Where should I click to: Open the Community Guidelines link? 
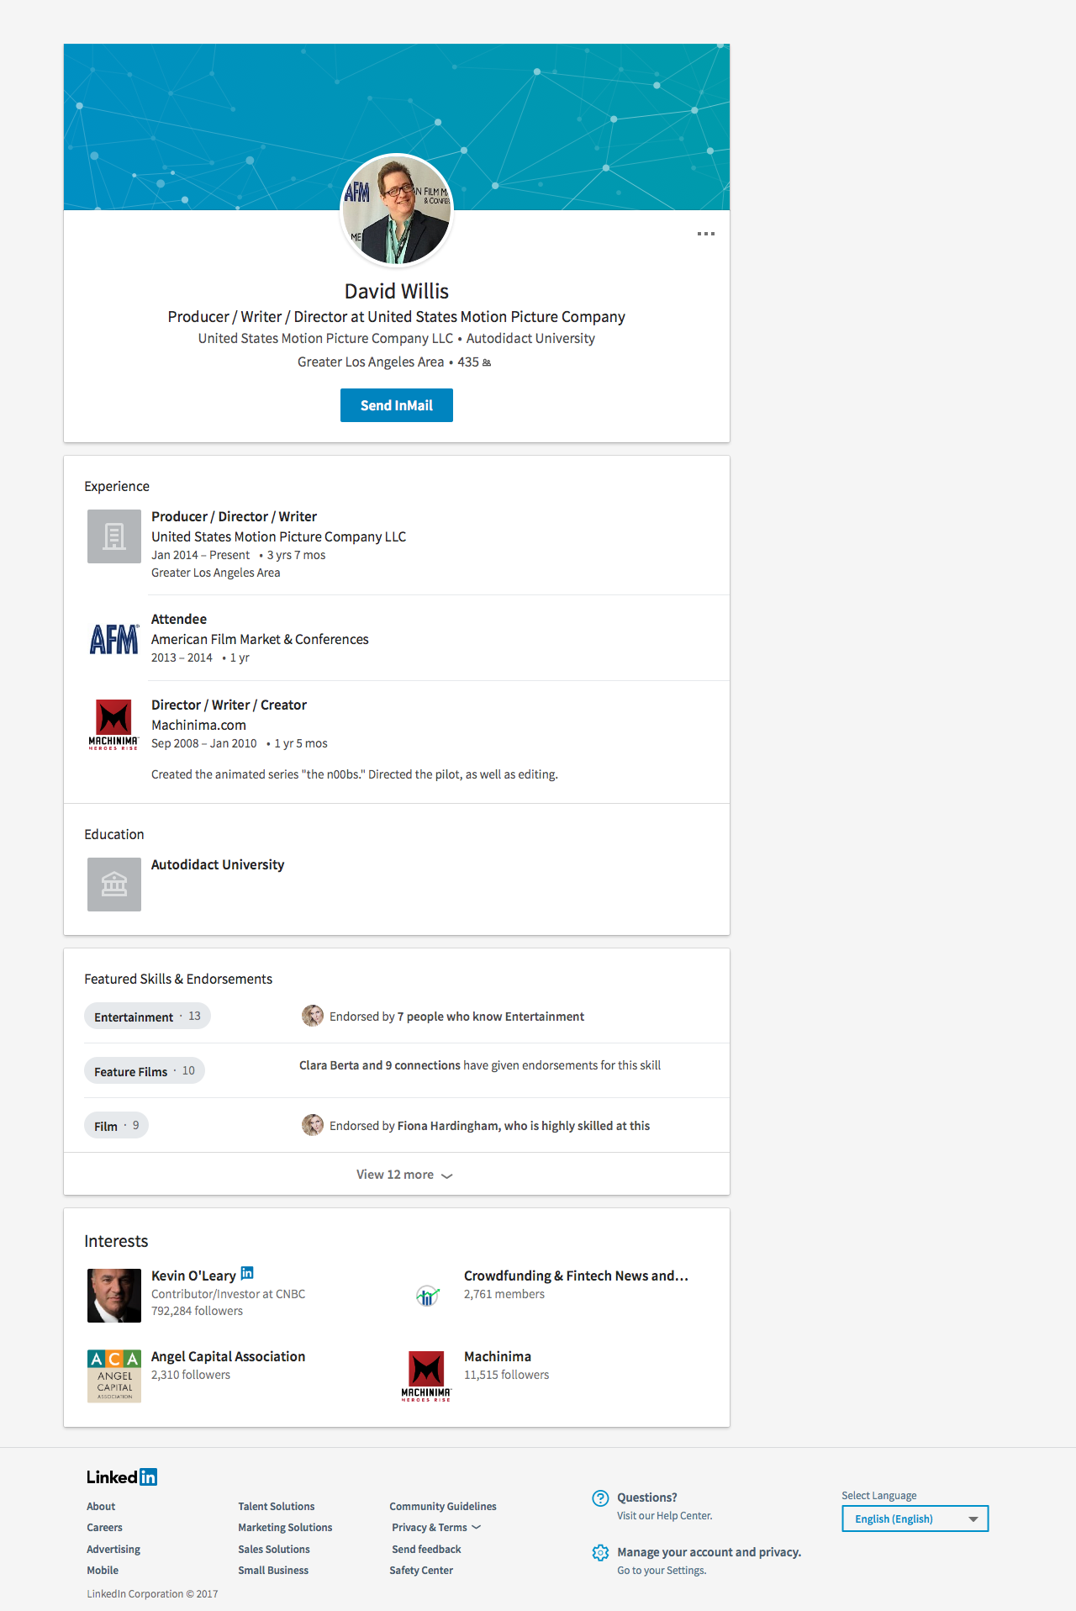(442, 1507)
